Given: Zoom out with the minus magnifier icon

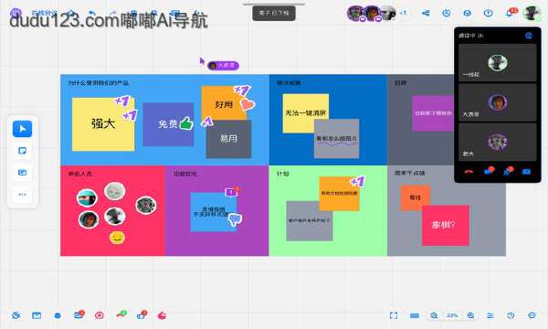Looking at the screenshot, I should click(x=434, y=315).
